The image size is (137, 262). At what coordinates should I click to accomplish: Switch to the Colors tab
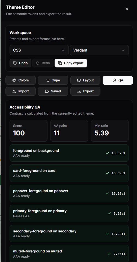click(x=21, y=80)
